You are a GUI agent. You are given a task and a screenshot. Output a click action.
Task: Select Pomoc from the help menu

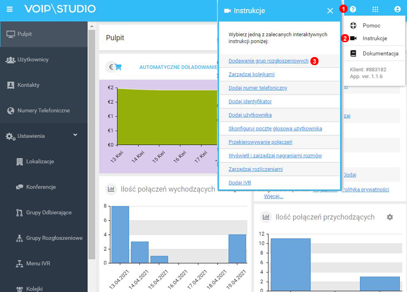tap(371, 25)
